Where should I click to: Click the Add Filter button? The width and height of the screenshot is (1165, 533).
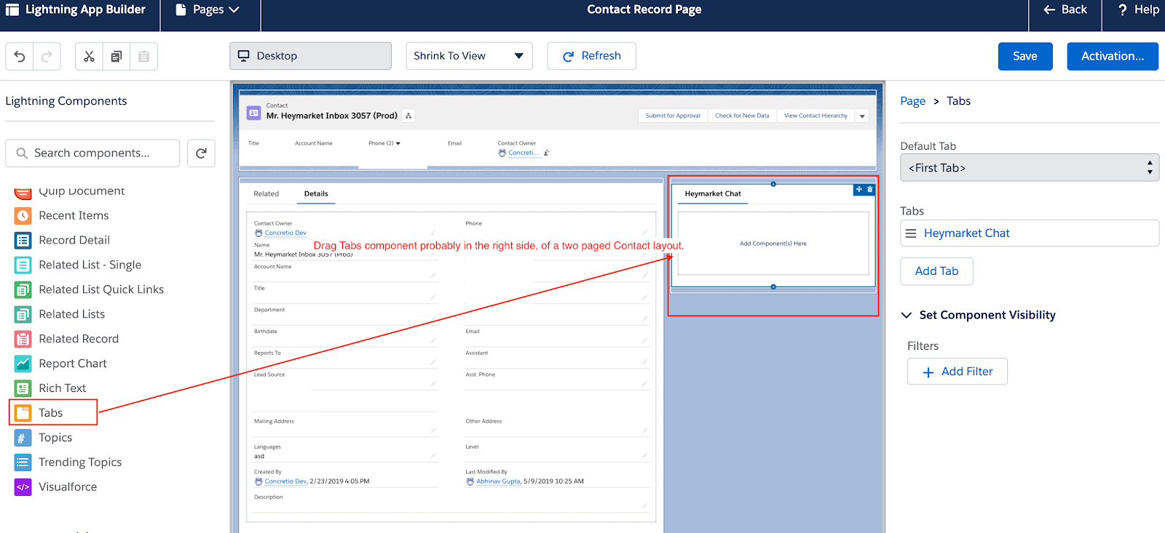957,372
